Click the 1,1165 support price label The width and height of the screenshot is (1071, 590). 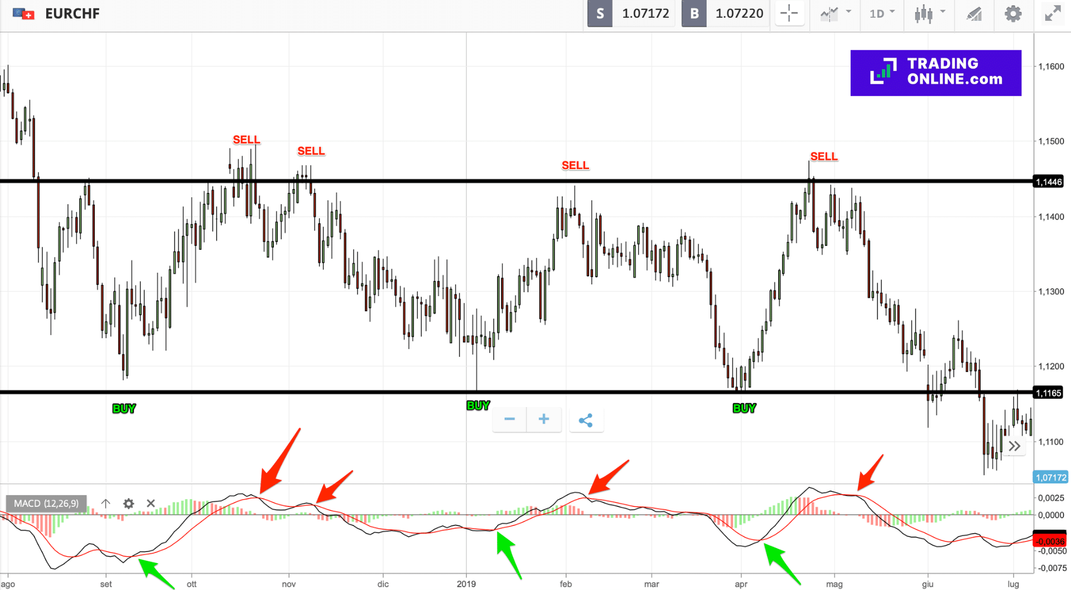click(1048, 393)
